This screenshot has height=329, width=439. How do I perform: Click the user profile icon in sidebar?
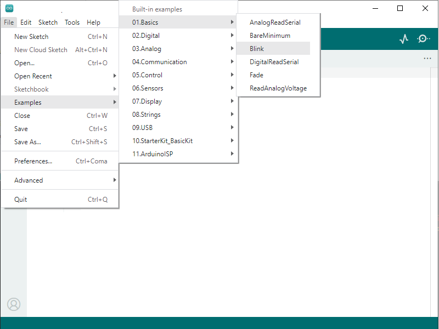(x=14, y=304)
